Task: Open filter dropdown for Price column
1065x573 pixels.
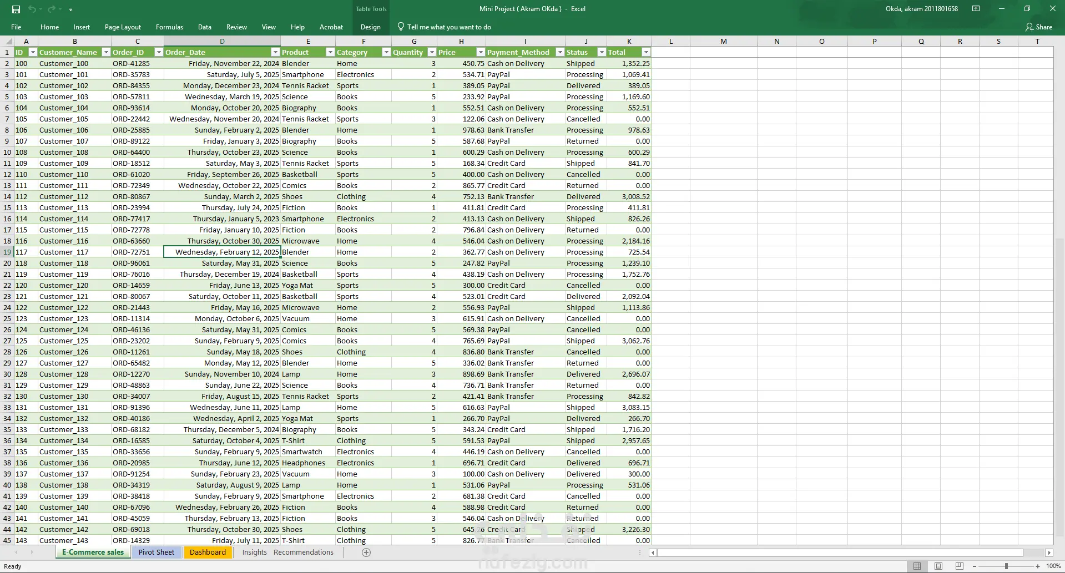Action: [x=480, y=52]
